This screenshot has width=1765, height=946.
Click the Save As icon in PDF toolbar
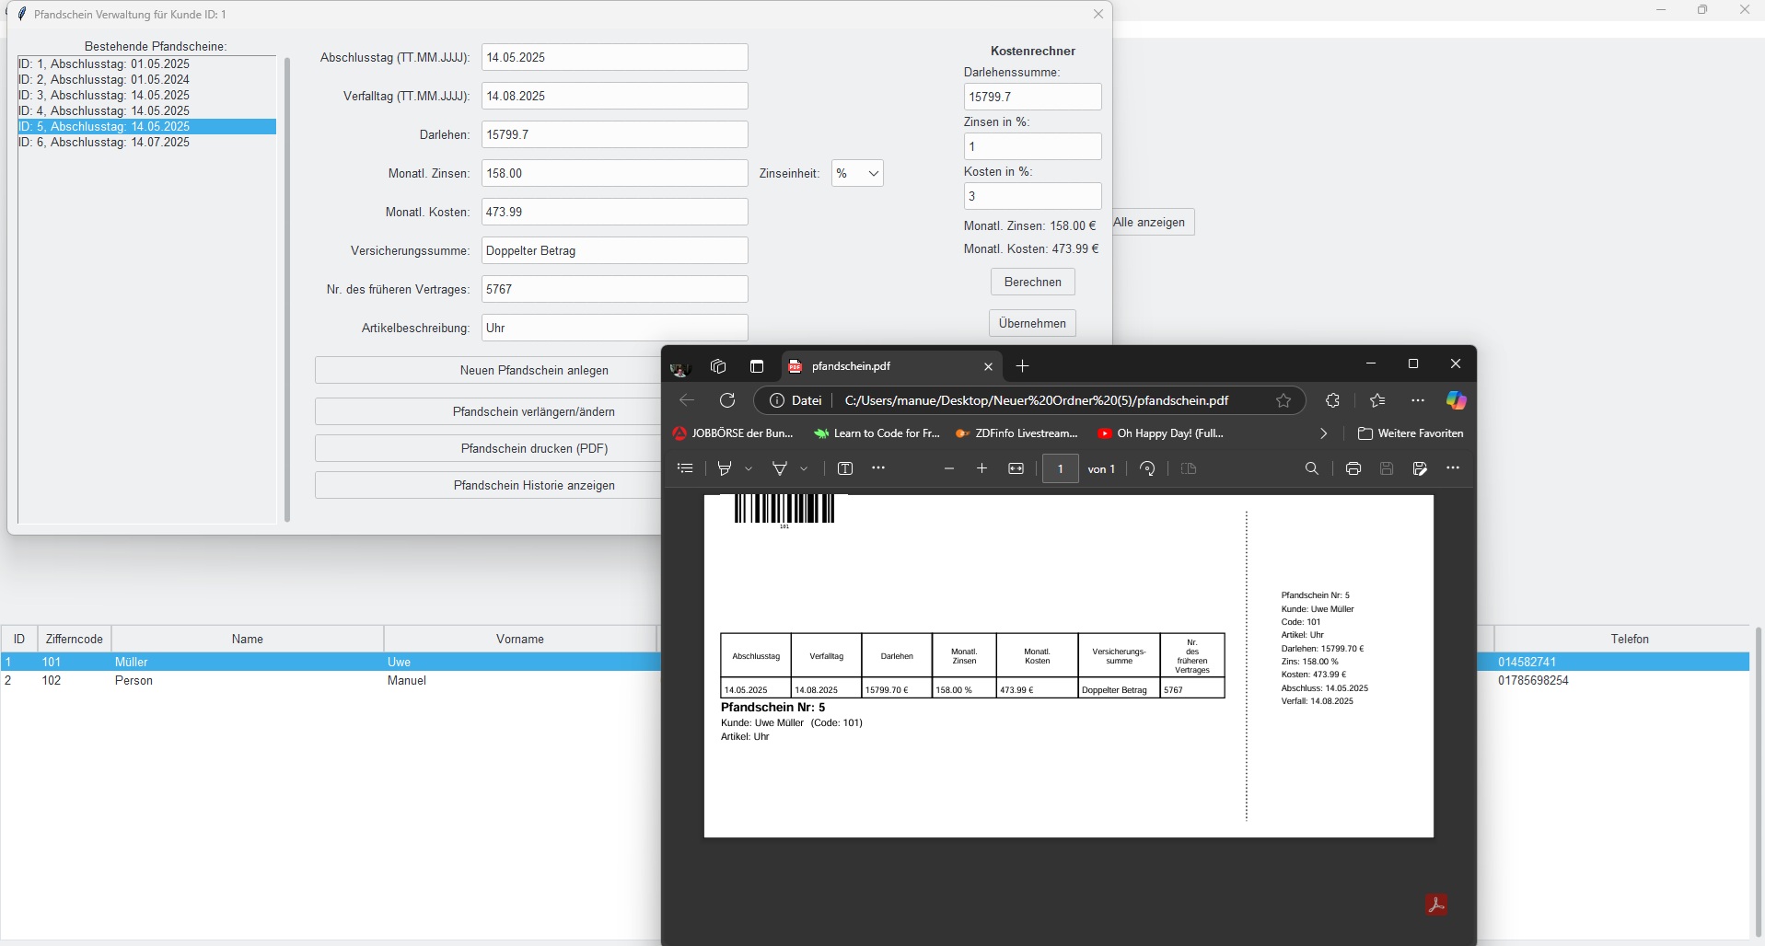point(1420,468)
